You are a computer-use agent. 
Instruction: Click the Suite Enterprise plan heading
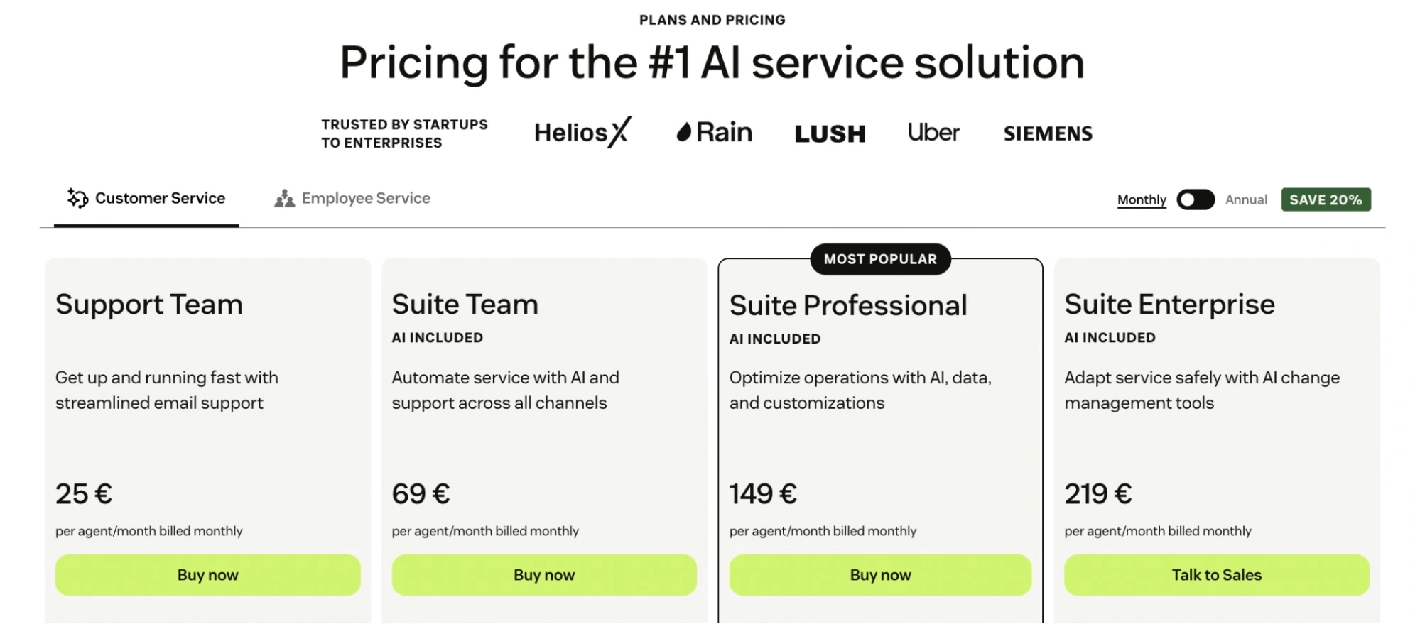tap(1169, 305)
